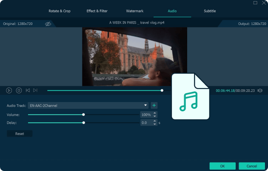
Task: Add a new audio track with plus icon
Action: click(154, 105)
